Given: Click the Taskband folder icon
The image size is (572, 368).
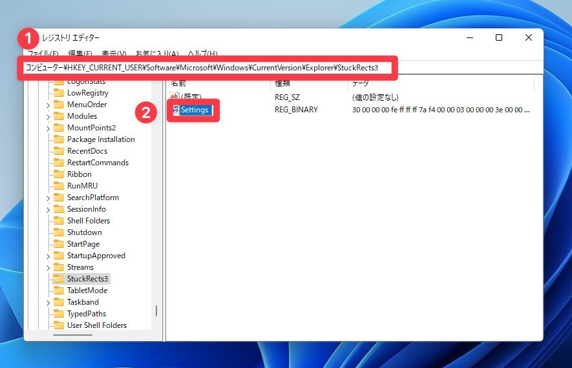Looking at the screenshot, I should [59, 302].
